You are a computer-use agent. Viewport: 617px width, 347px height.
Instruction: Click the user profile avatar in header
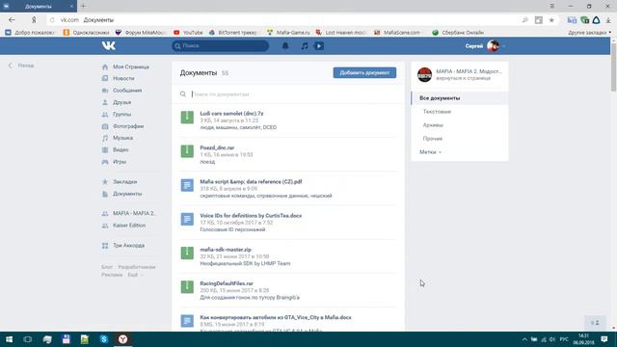(x=493, y=46)
